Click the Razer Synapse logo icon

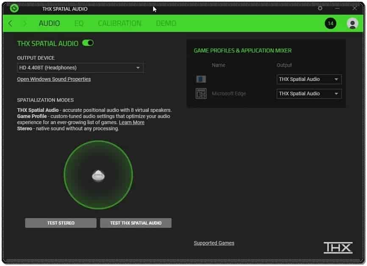pos(14,8)
